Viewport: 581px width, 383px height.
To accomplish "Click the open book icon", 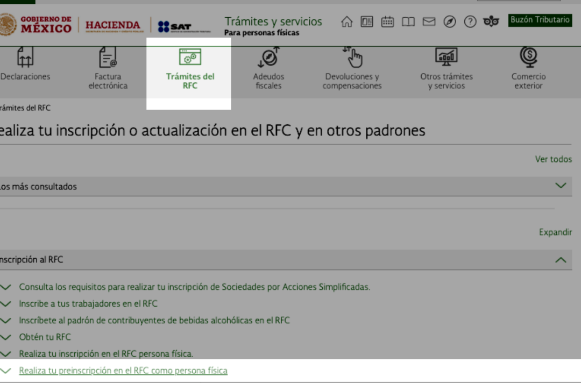I will [x=408, y=22].
